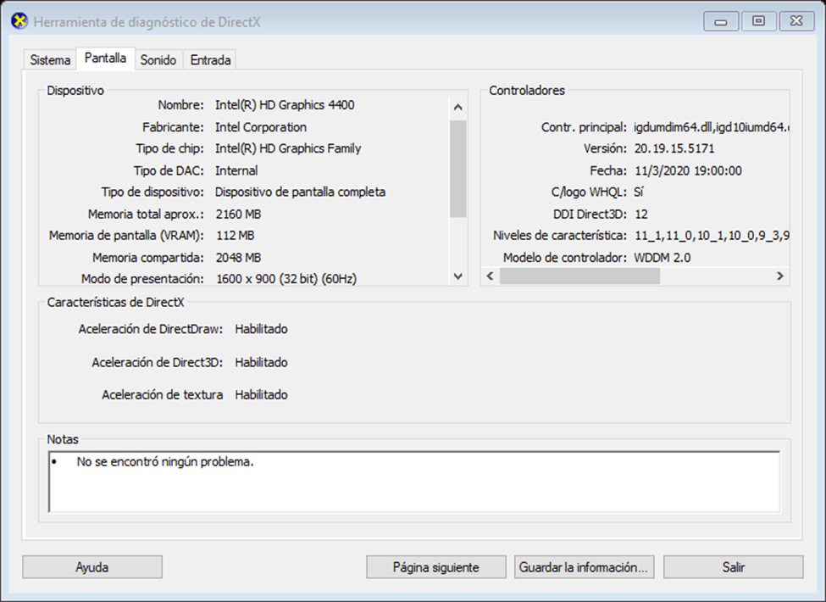Screen dimensions: 826x602
Task: Click the Controladores horizontal scrollbar thumb
Action: pyautogui.click(x=579, y=276)
